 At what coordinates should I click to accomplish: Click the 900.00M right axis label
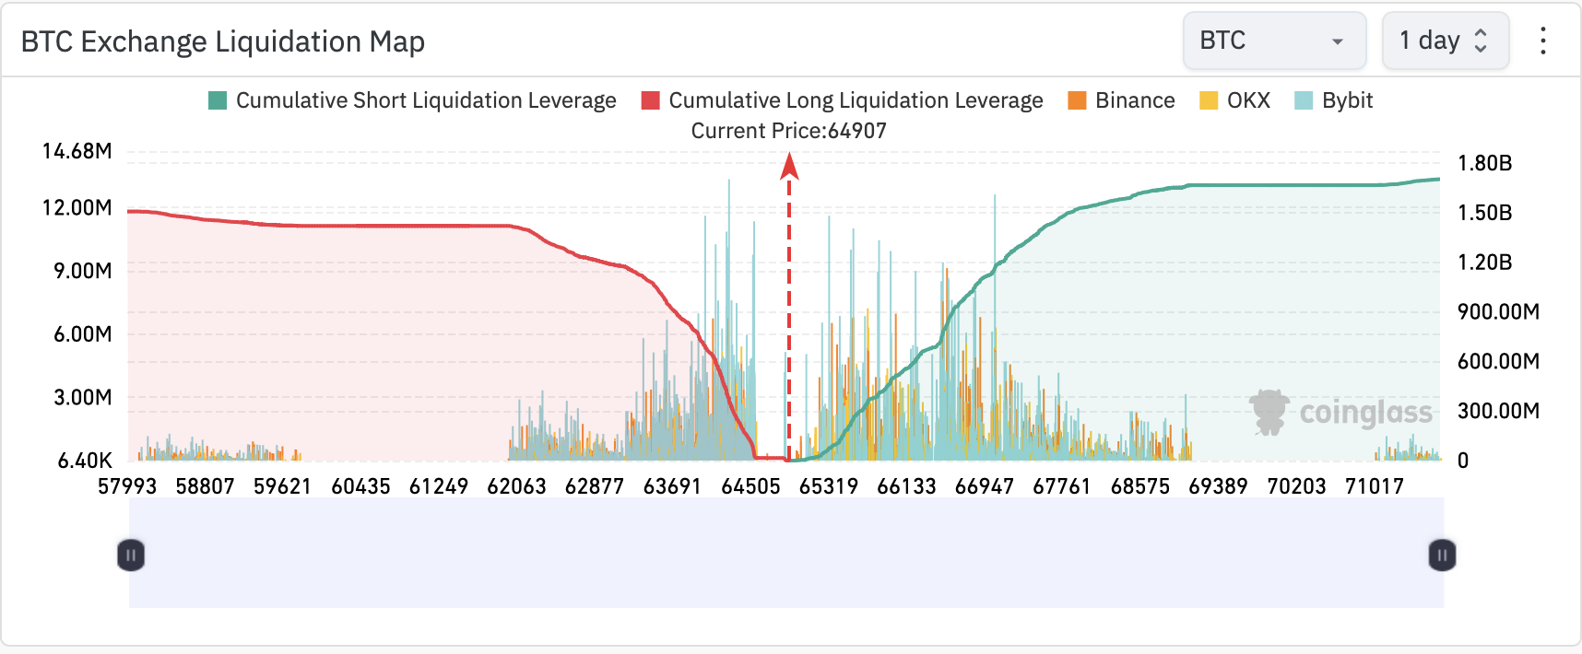coord(1499,312)
